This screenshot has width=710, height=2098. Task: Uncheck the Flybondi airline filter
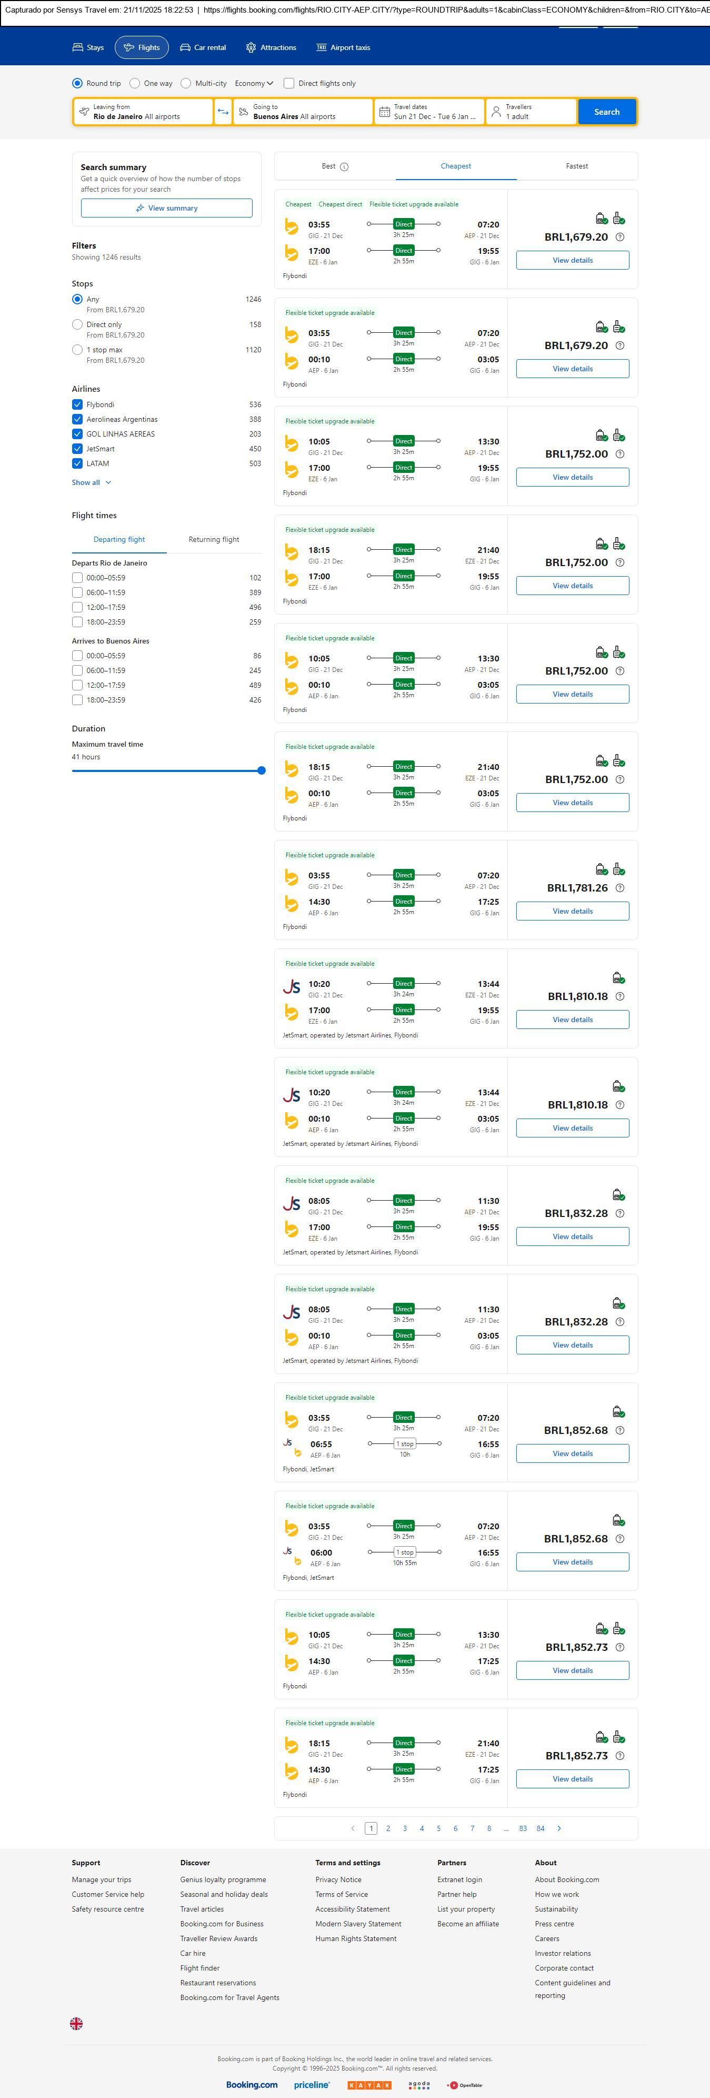pos(77,405)
